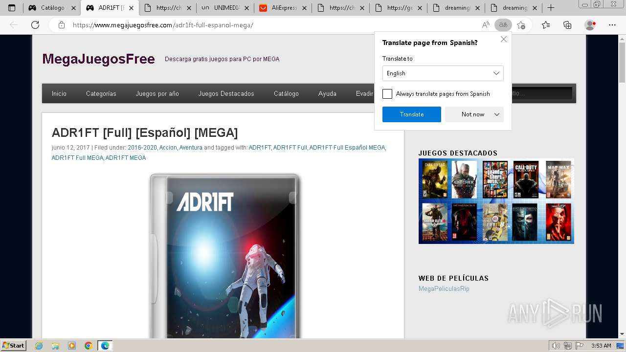Image resolution: width=626 pixels, height=352 pixels.
Task: Switch to the AliExpress tab
Action: [283, 8]
